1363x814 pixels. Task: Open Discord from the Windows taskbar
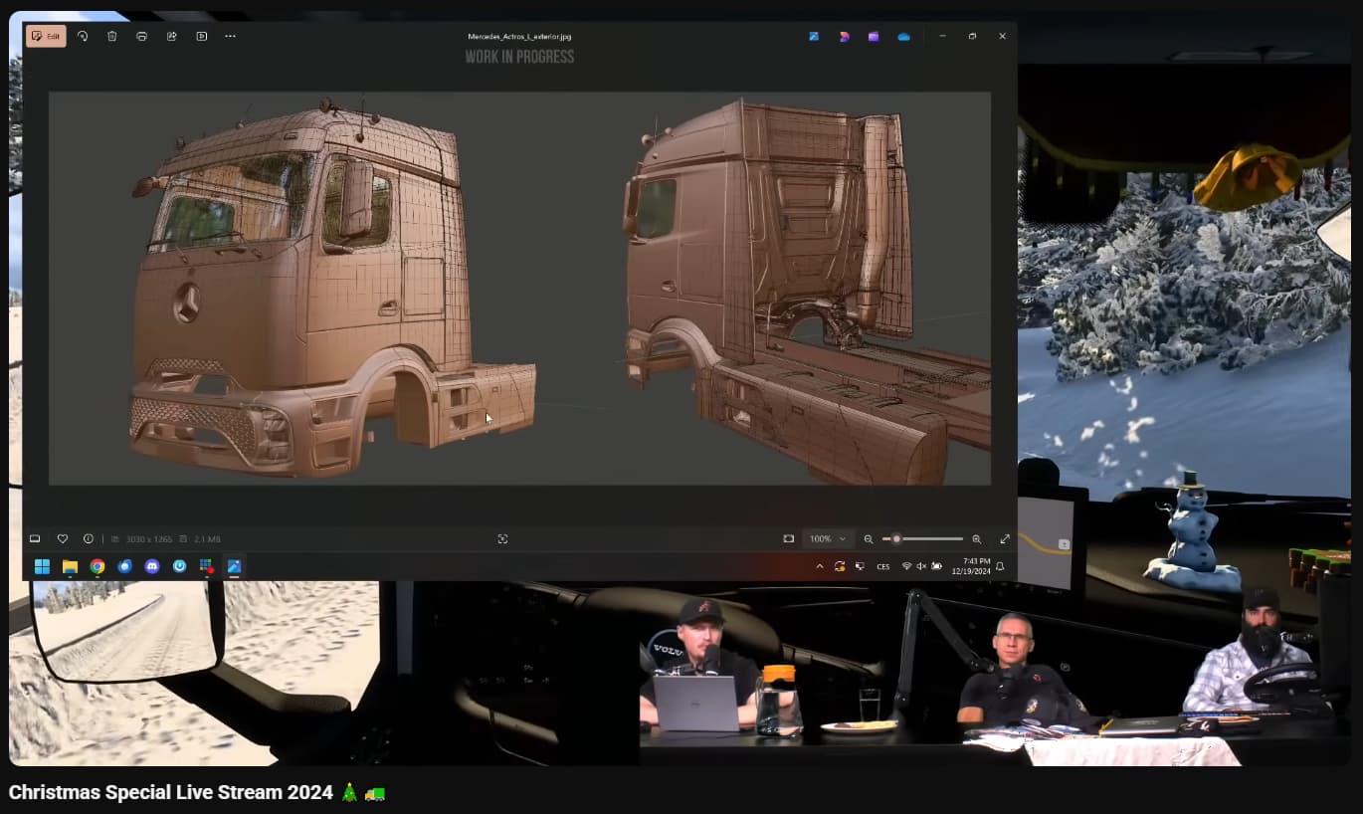pyautogui.click(x=152, y=566)
